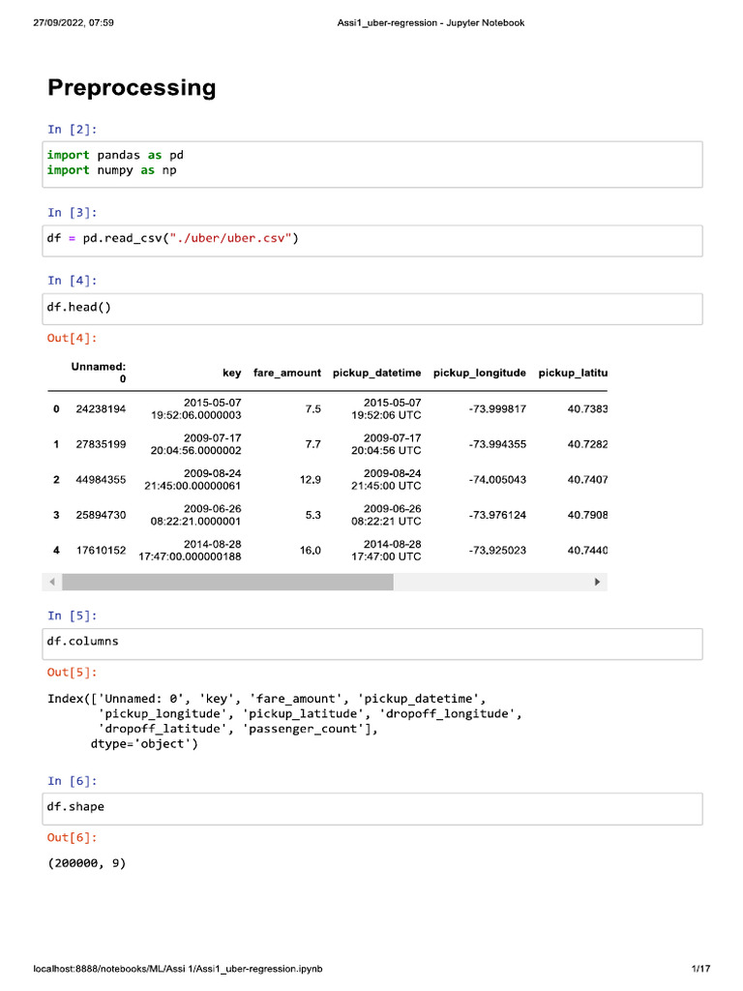
Task: Click the fare amount 5.3
Action: pos(313,515)
